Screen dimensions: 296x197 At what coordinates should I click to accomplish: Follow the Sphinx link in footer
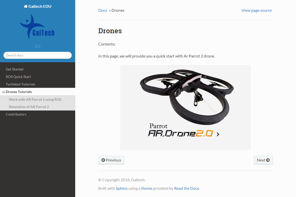(122, 188)
